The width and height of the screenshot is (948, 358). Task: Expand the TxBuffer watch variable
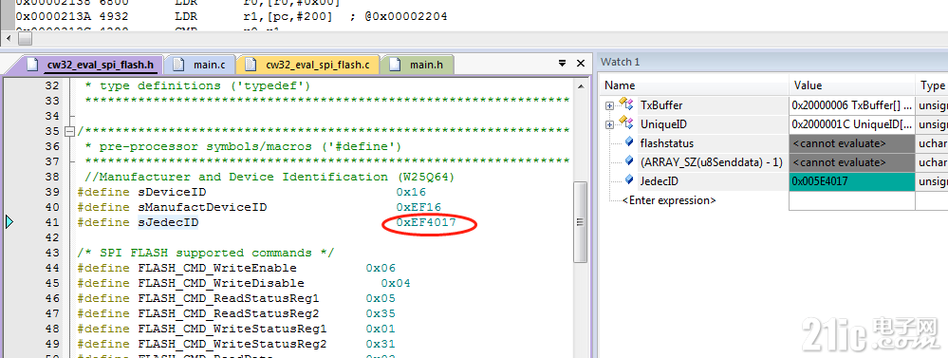[x=609, y=105]
